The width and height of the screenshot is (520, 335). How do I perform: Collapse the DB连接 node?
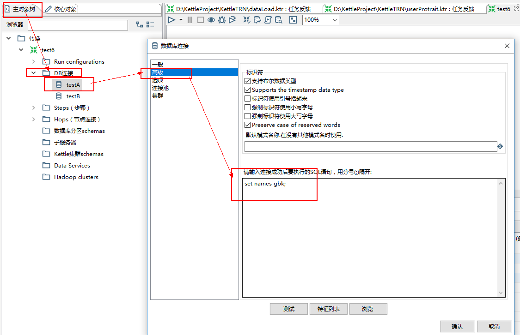[x=33, y=73]
